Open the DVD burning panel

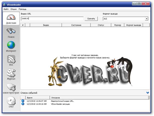[11, 102]
